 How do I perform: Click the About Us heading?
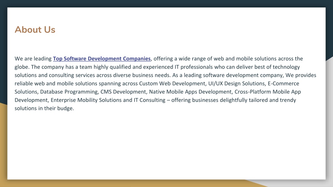[x=35, y=30]
